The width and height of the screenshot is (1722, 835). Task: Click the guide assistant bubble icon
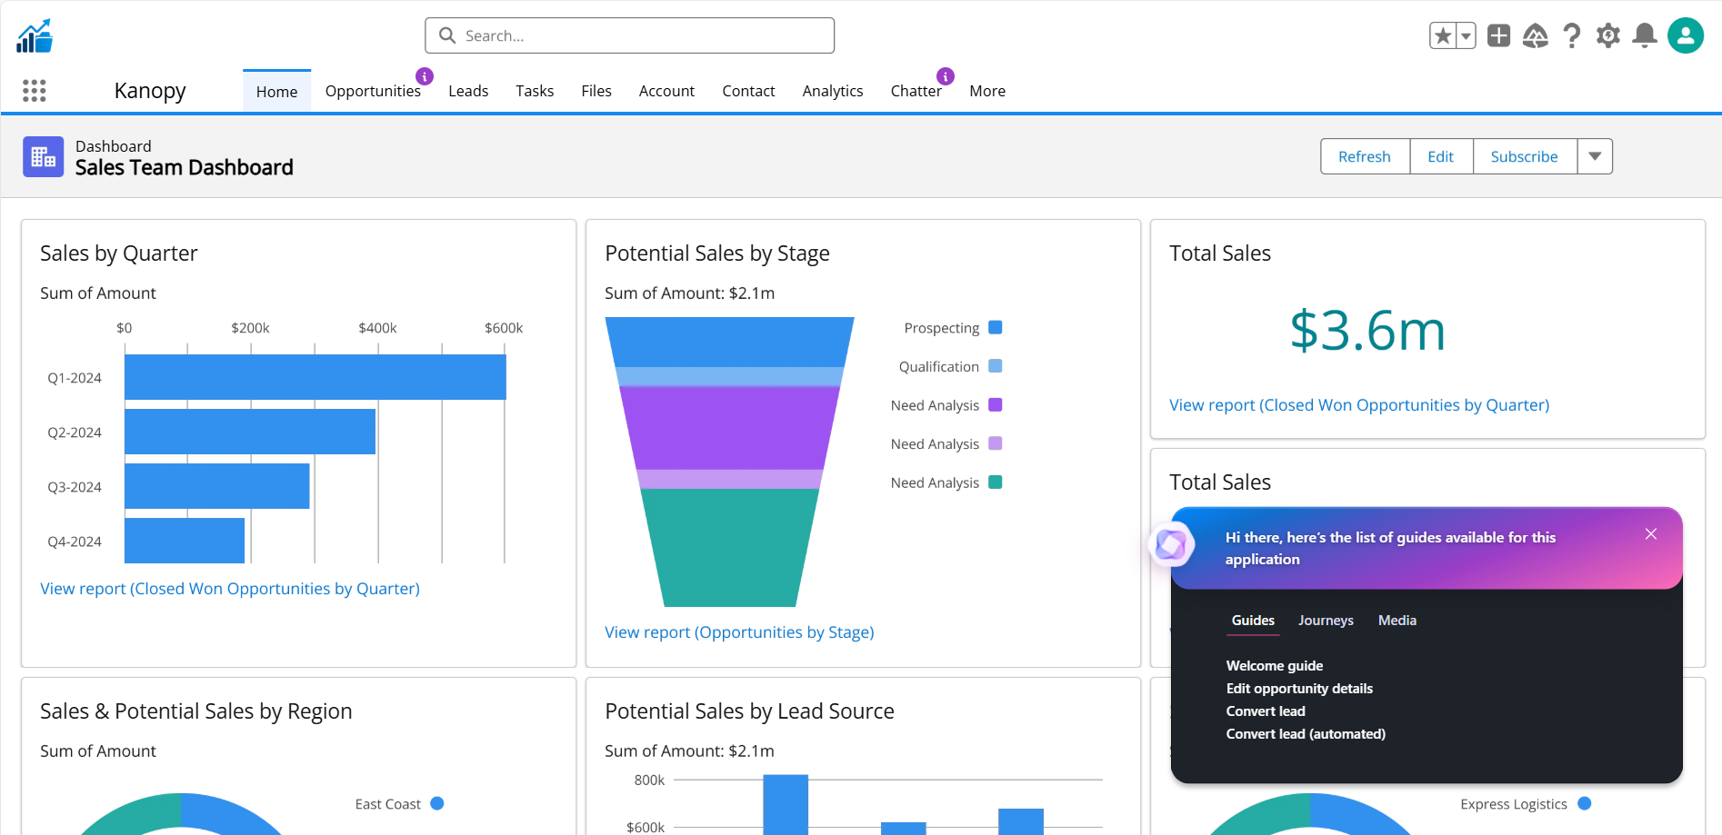click(x=1170, y=545)
